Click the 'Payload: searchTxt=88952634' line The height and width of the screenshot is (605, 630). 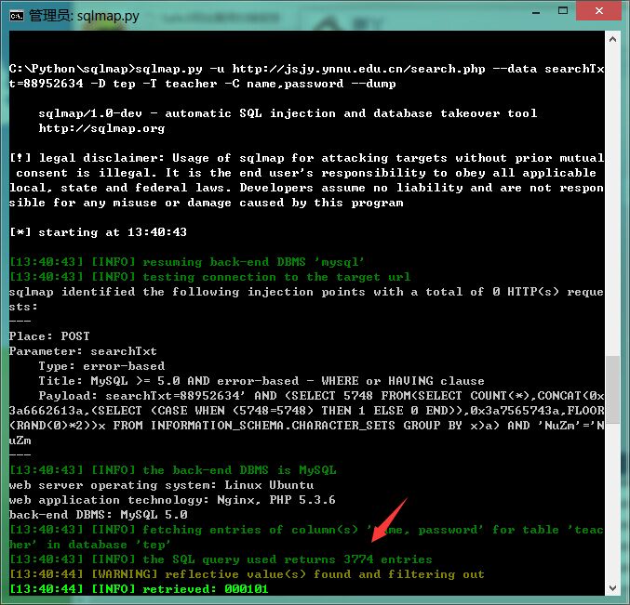(321, 396)
